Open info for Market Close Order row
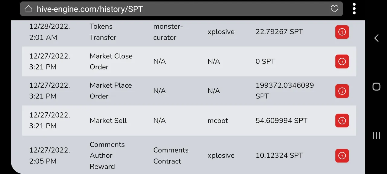The width and height of the screenshot is (387, 174). 342,62
